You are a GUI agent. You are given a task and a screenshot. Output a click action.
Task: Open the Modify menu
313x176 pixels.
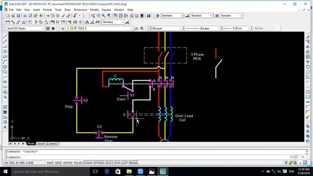tap(94, 10)
